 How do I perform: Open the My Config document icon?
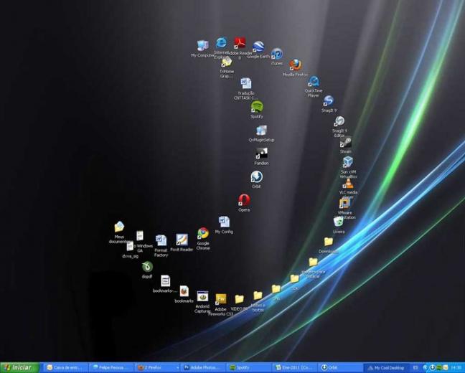pyautogui.click(x=224, y=222)
